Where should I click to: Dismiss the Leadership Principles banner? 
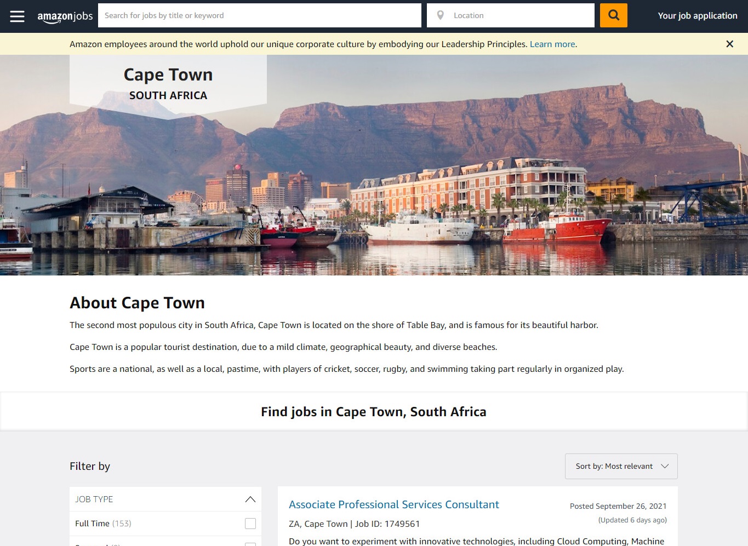click(729, 44)
